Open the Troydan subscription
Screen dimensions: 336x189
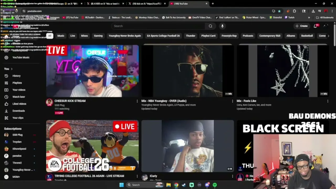(x=17, y=142)
